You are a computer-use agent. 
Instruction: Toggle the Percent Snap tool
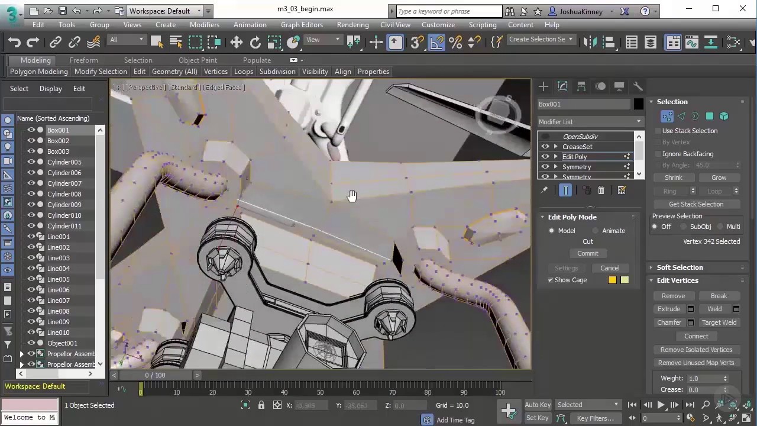point(455,42)
